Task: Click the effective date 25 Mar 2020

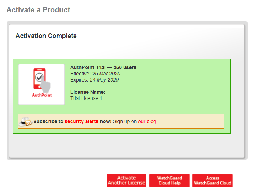Action: [106, 74]
